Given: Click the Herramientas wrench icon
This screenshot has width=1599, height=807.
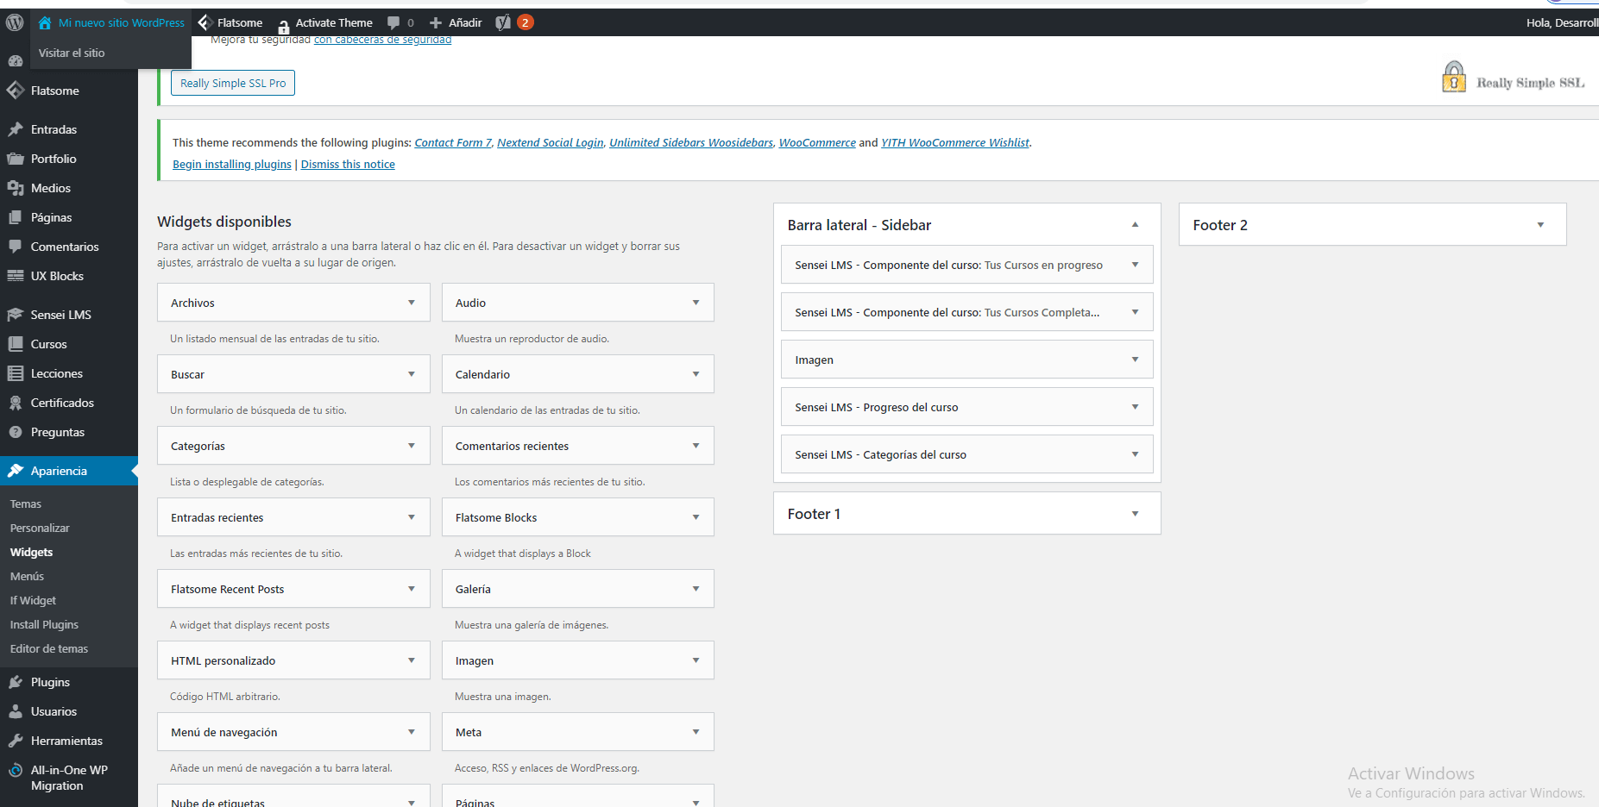Looking at the screenshot, I should [15, 741].
